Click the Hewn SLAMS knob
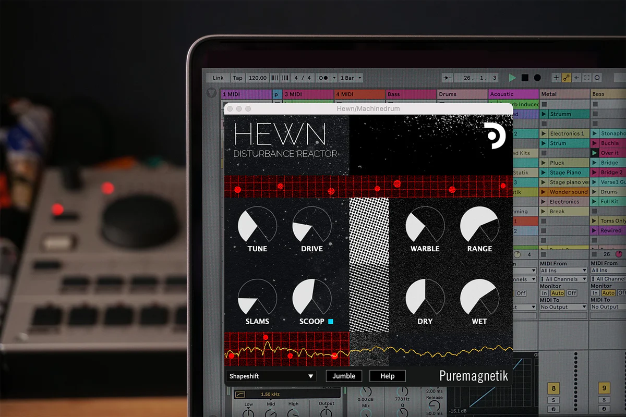 (257, 298)
